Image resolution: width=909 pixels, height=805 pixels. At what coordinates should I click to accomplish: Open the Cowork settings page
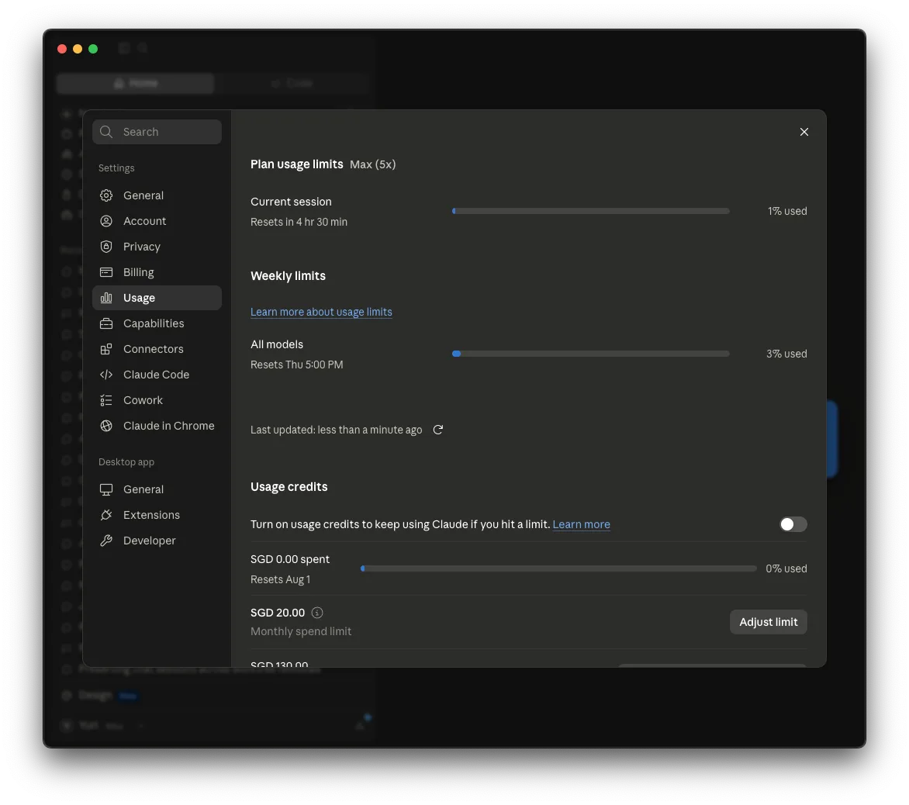coord(157,400)
